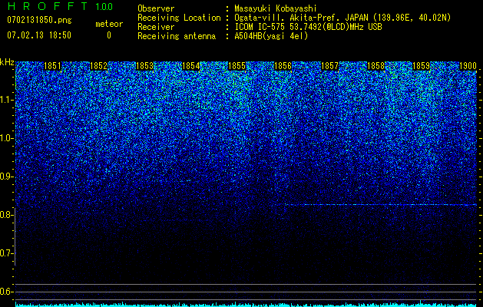This screenshot has width=483, height=307.
Task: Click the 0.6 frequency axis label
Action: coord(6,292)
